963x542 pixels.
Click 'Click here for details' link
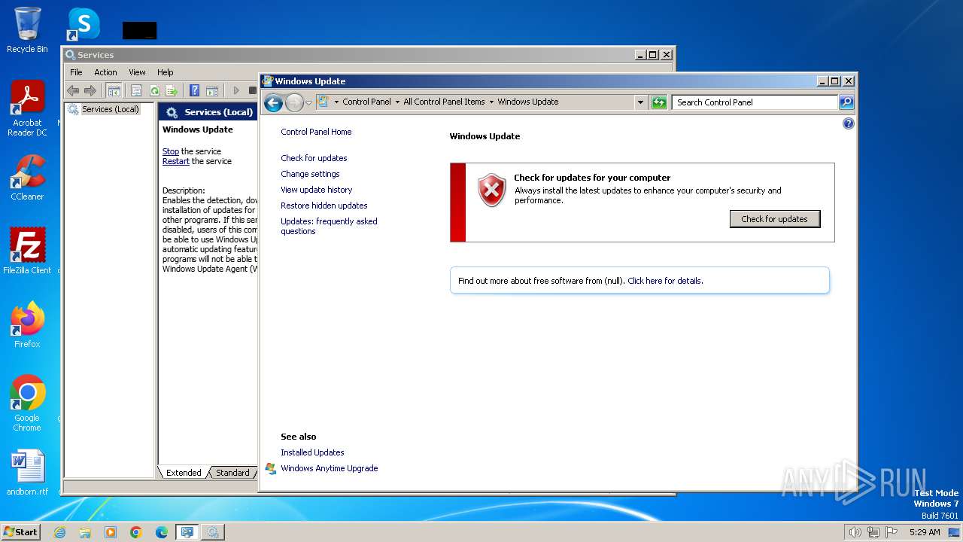pyautogui.click(x=665, y=281)
